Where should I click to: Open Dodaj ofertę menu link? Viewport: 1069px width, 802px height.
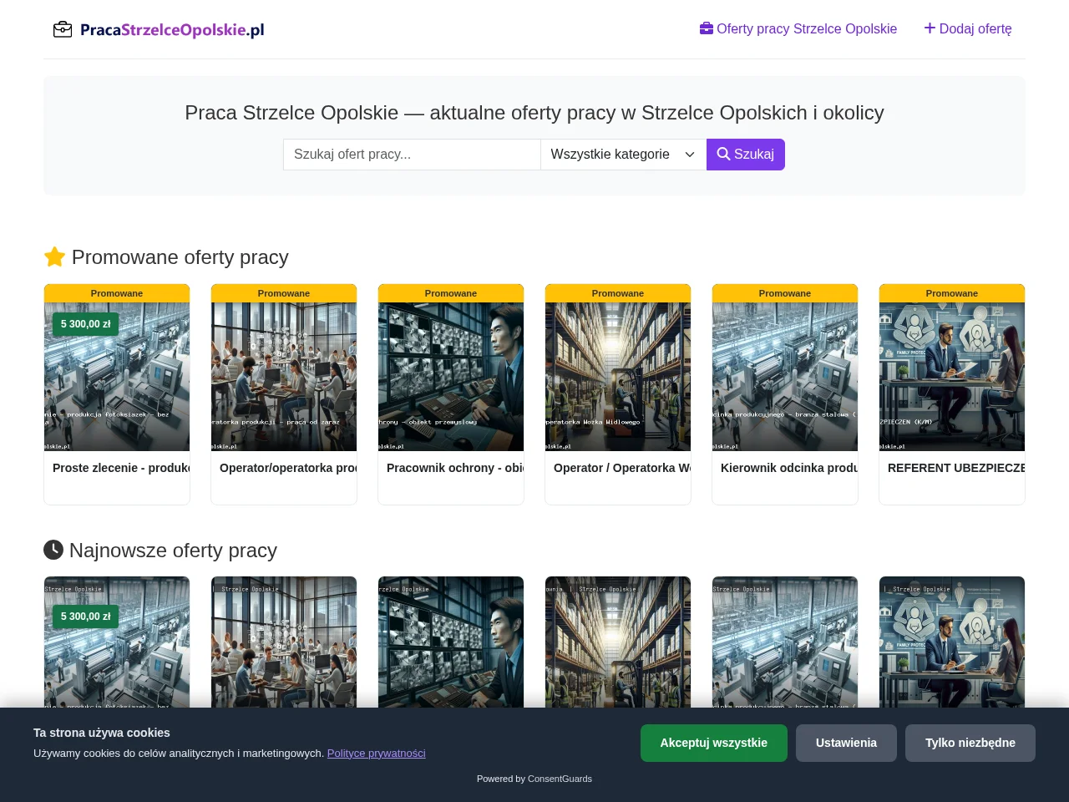tap(968, 29)
